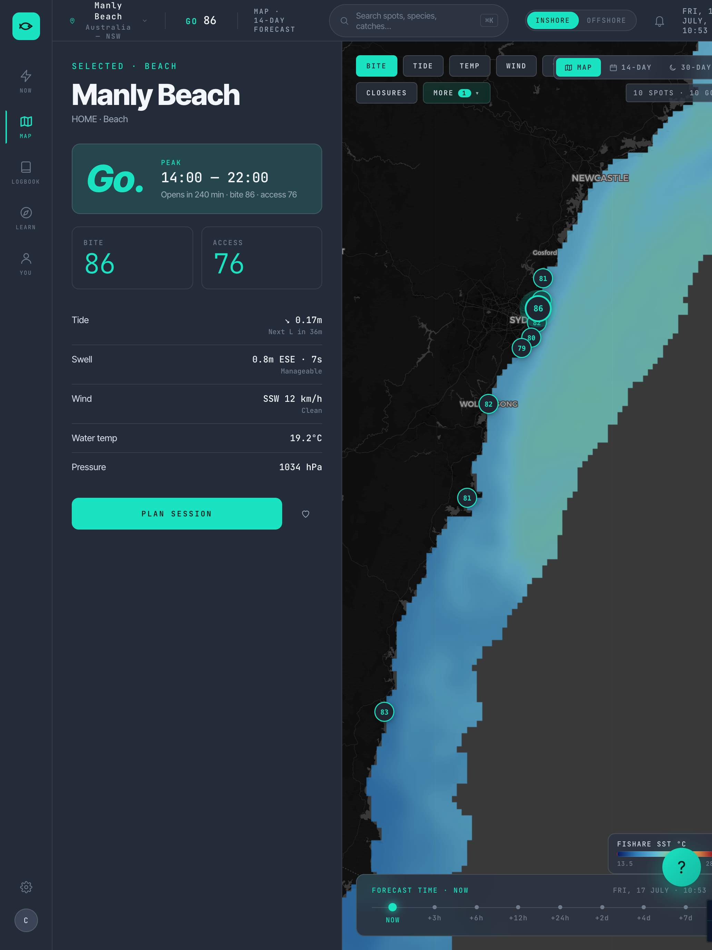Open Map 14-Day Forecast header link
Screen dimensions: 712x950
pyautogui.click(x=274, y=21)
